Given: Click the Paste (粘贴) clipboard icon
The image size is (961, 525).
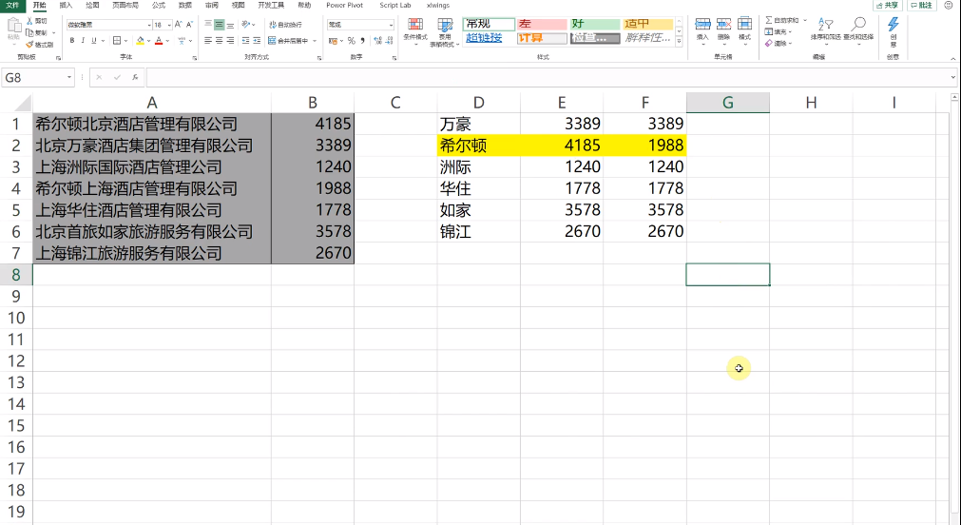Looking at the screenshot, I should point(13,26).
